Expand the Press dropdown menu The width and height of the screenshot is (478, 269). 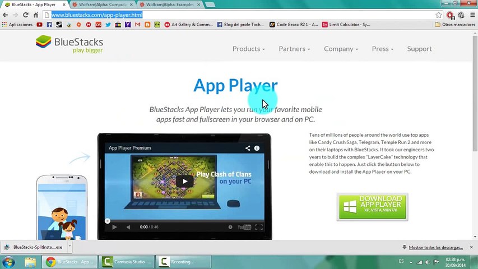coord(383,49)
